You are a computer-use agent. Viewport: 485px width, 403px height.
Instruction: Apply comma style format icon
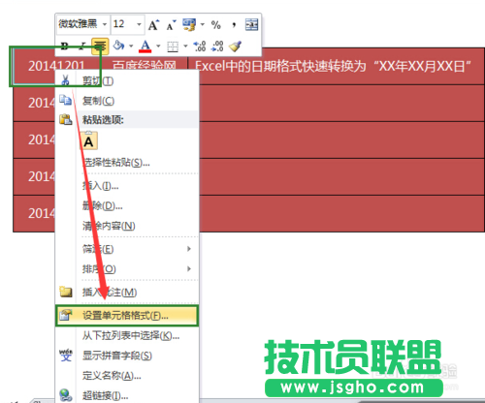[234, 25]
